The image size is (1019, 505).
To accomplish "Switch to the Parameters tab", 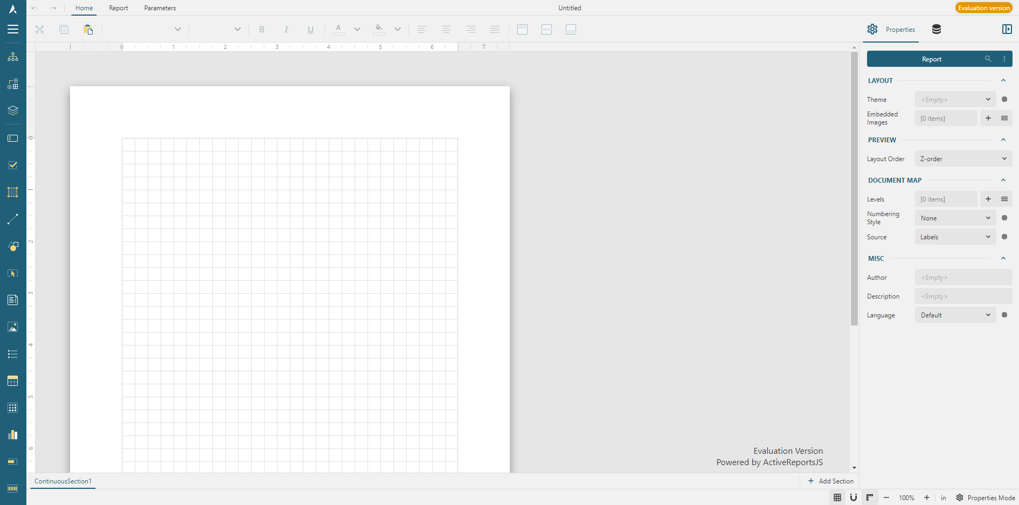I will [x=160, y=8].
